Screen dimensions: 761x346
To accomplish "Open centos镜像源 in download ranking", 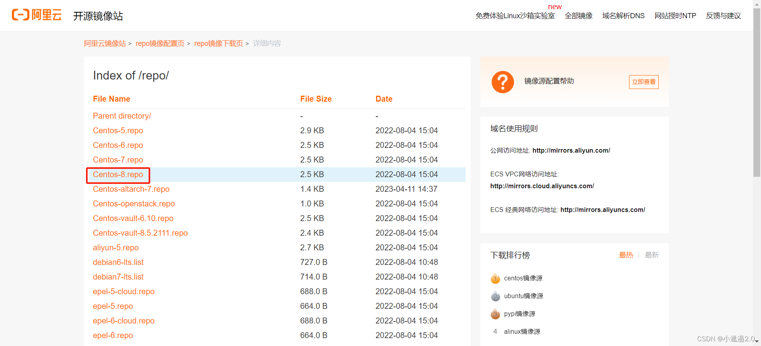I will 523,278.
